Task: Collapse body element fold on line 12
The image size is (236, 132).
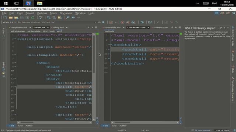Action: point(15,78)
